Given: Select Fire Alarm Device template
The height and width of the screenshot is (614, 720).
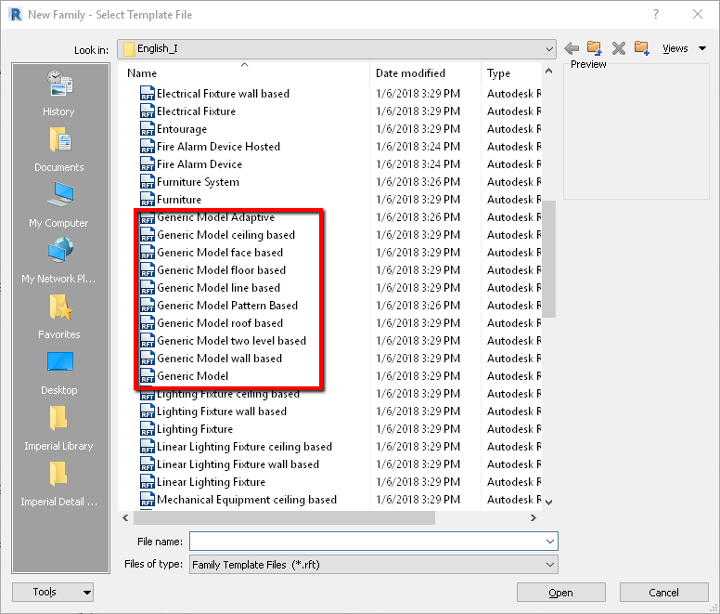Looking at the screenshot, I should 199,164.
